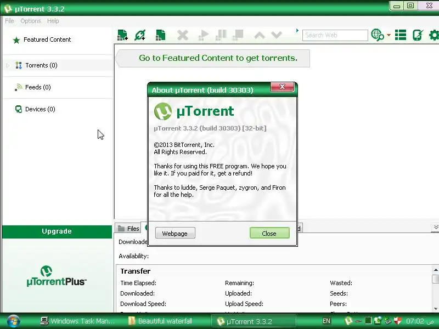Click Close button in the About dialog

pos(269,233)
